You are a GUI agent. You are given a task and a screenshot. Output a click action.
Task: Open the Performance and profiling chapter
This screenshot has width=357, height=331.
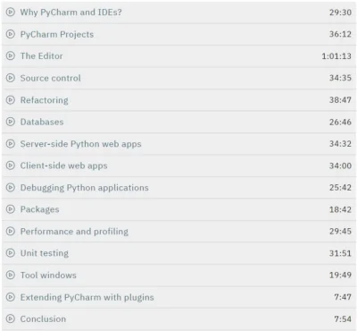tap(74, 232)
